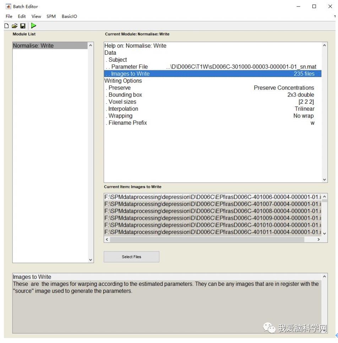This screenshot has width=338, height=343.
Task: Maximize the Batch Editor window
Action: point(314,6)
